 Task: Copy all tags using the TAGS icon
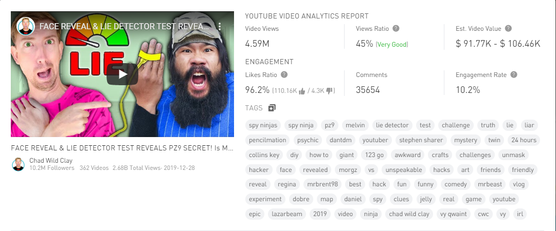[272, 108]
